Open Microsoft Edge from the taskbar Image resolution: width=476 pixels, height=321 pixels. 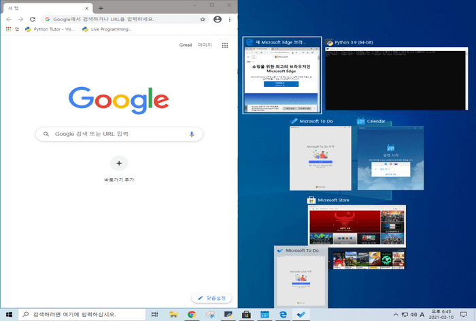click(x=283, y=315)
